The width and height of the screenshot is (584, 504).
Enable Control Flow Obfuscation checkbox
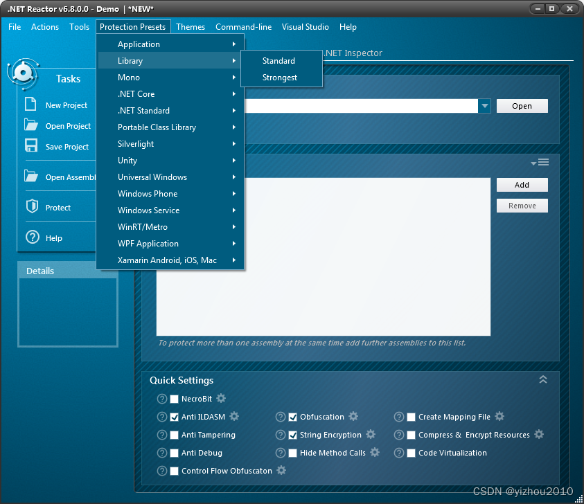click(175, 471)
